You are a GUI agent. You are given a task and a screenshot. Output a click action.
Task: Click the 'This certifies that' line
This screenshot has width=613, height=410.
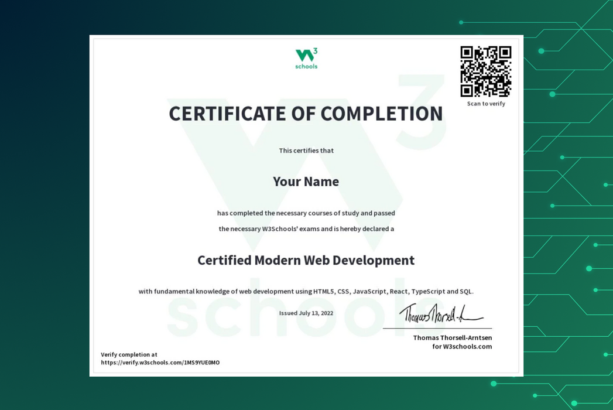(x=306, y=151)
